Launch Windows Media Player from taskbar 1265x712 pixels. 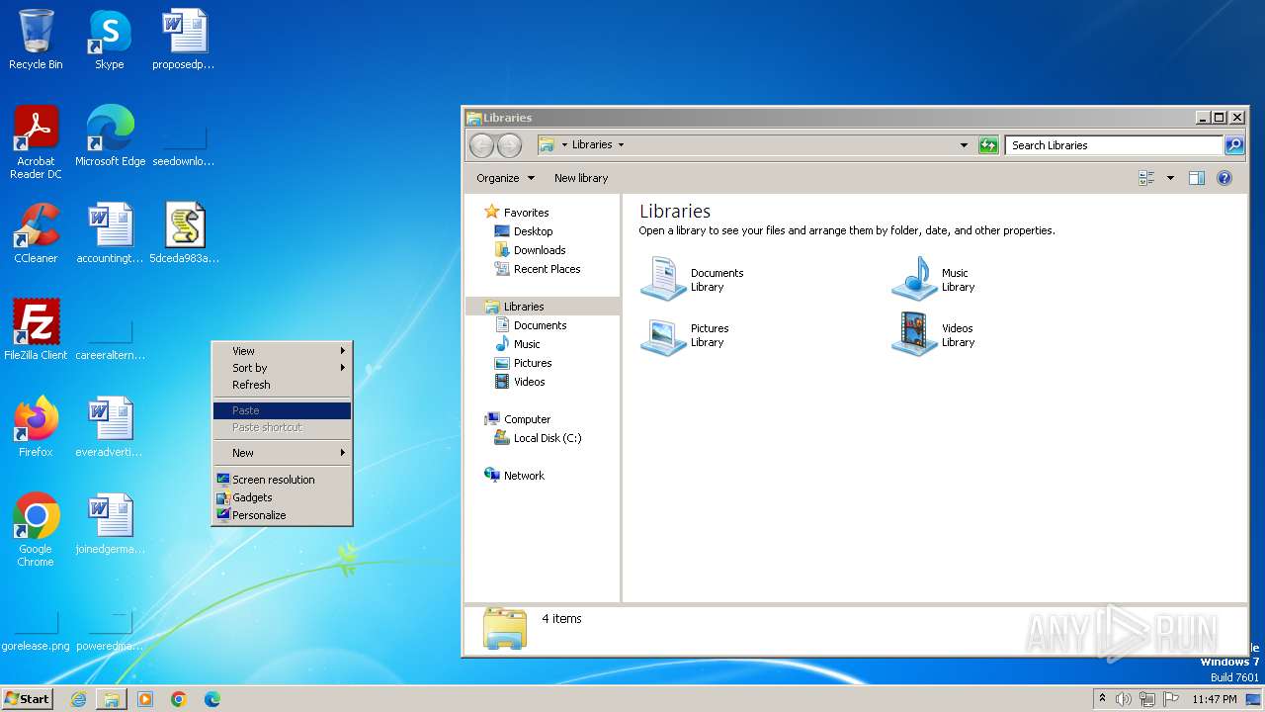click(145, 699)
